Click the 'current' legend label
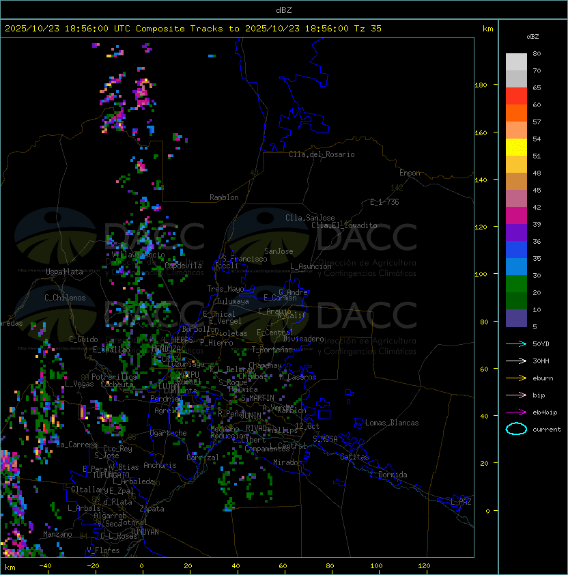568x575 pixels. tap(547, 430)
